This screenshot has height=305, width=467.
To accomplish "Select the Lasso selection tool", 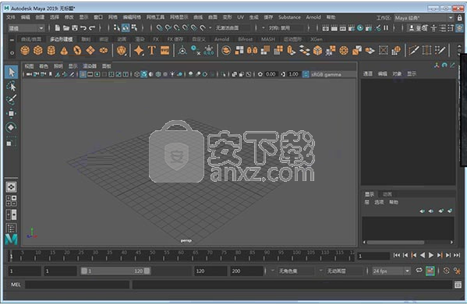I will [11, 87].
